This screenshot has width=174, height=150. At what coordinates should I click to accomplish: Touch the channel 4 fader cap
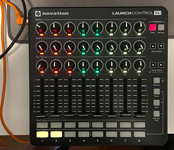[84, 114]
